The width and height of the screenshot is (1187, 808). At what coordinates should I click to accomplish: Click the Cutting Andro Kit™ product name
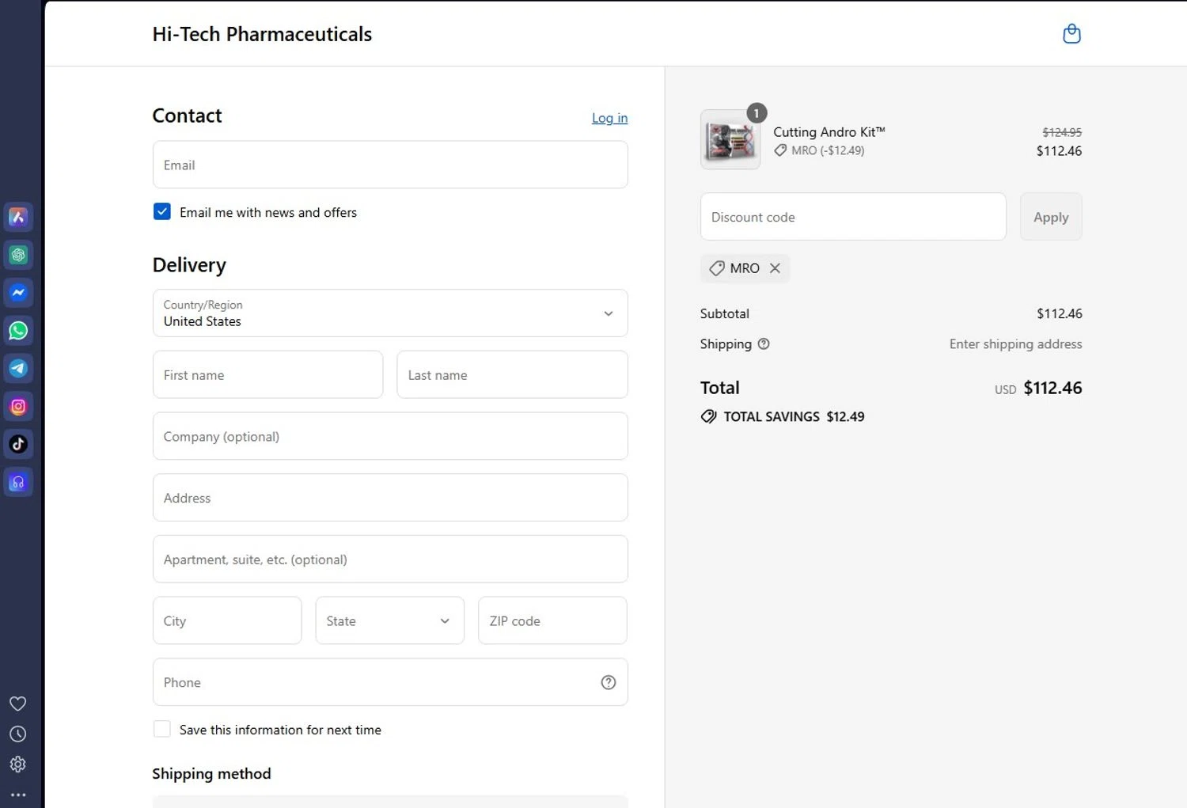point(829,132)
